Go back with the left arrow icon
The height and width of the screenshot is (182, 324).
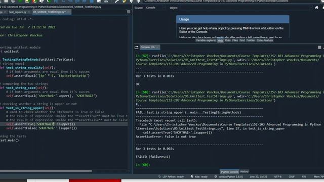pos(131,1)
